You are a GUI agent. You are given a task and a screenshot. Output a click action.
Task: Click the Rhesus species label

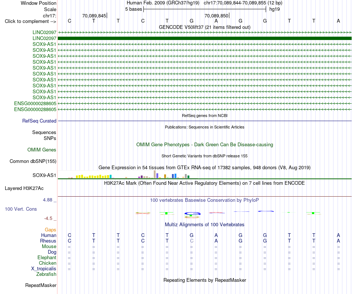48,241
